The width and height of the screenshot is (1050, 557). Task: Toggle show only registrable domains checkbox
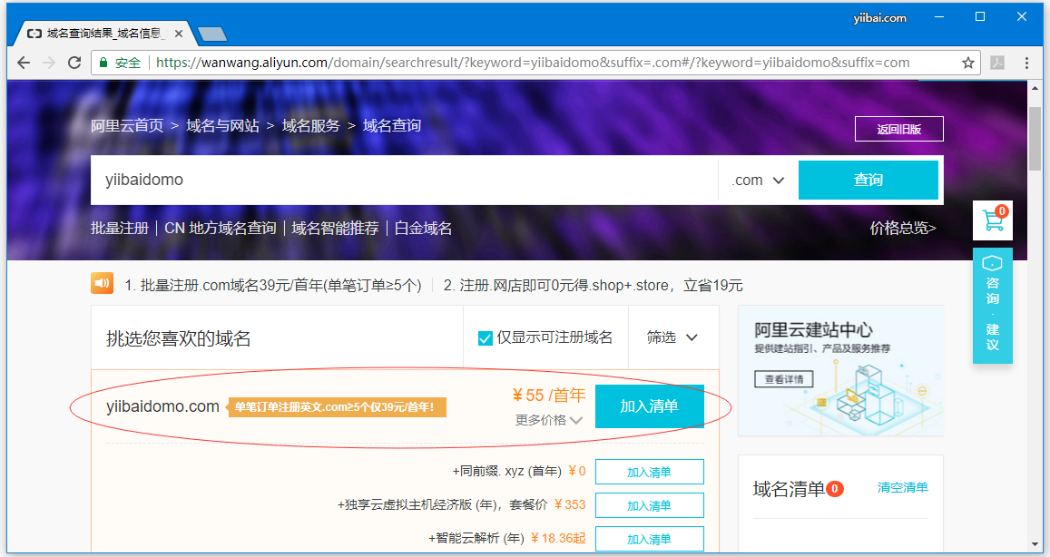pyautogui.click(x=486, y=338)
